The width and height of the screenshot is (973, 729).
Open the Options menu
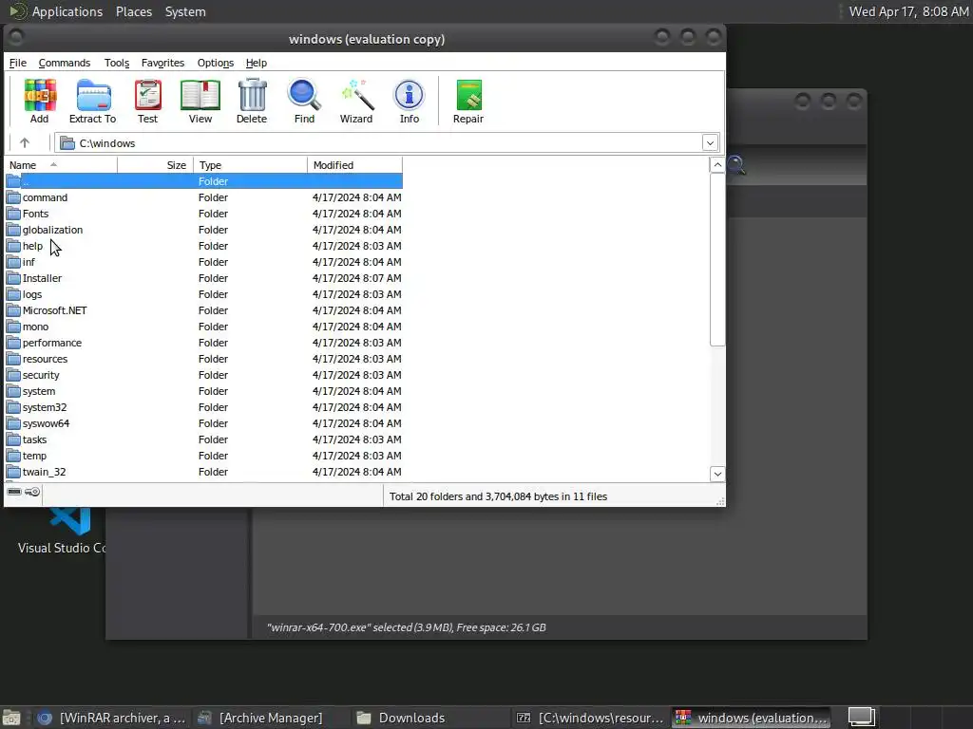click(216, 63)
